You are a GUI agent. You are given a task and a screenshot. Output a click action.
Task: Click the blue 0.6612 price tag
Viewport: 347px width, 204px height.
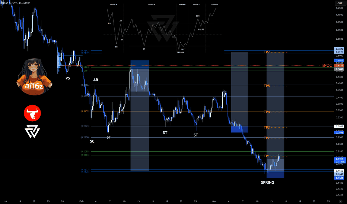coord(339,60)
